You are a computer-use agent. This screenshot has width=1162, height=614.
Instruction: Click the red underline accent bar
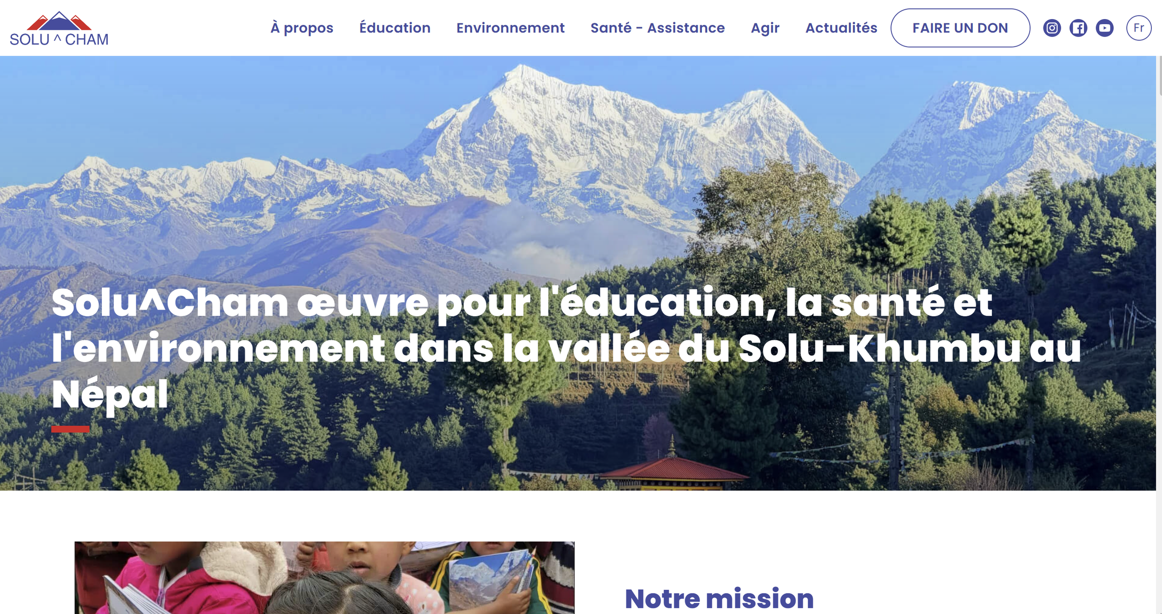[x=70, y=429]
